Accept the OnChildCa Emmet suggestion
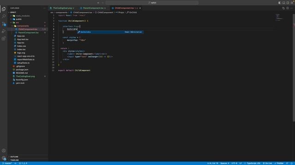295x165 pixels. 110,32
